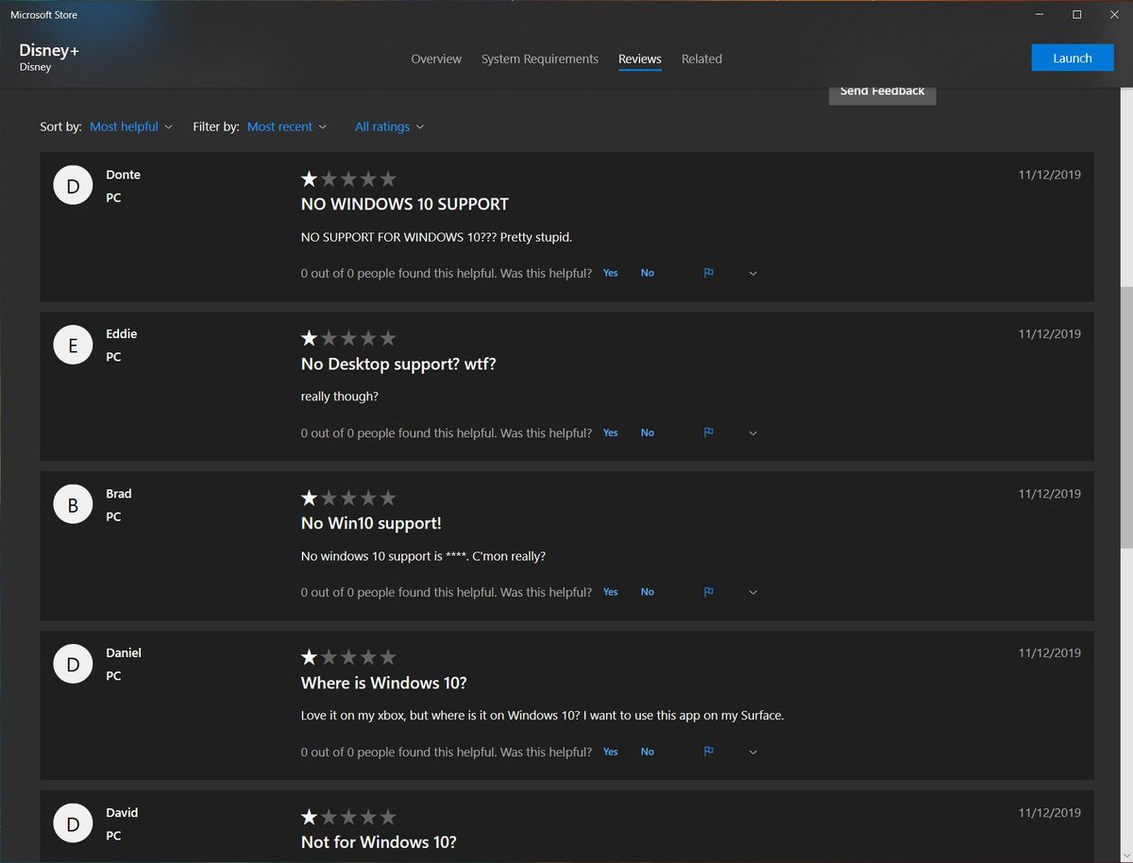Report Daniel's review with flag icon
This screenshot has width=1133, height=863.
click(708, 752)
